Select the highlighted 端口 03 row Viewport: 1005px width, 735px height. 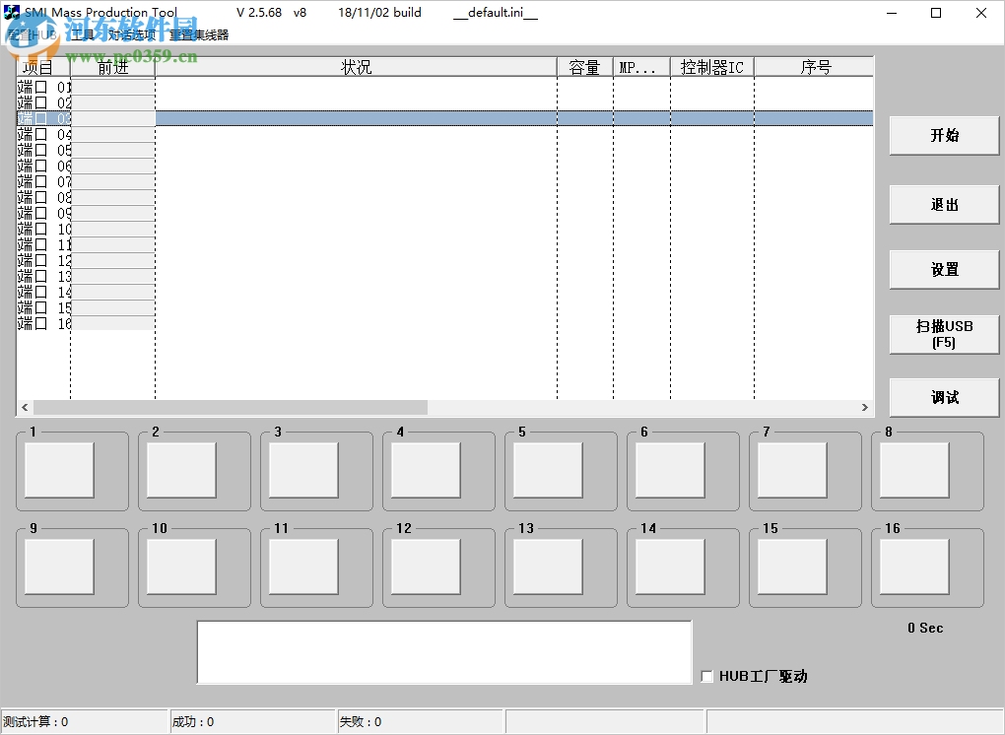pos(444,118)
